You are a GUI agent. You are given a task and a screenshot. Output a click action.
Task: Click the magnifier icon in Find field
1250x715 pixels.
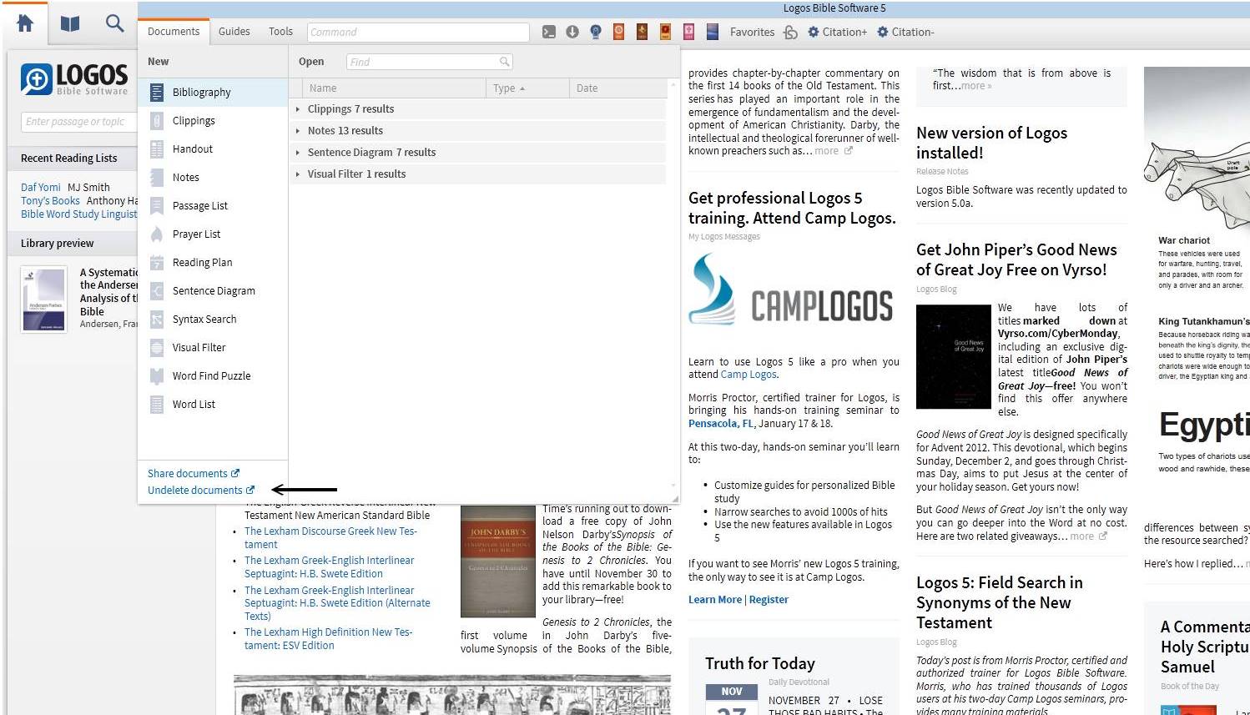[x=504, y=62]
